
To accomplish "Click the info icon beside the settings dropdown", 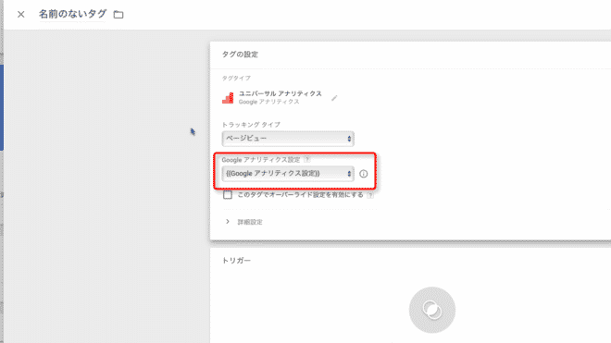I will (x=364, y=174).
